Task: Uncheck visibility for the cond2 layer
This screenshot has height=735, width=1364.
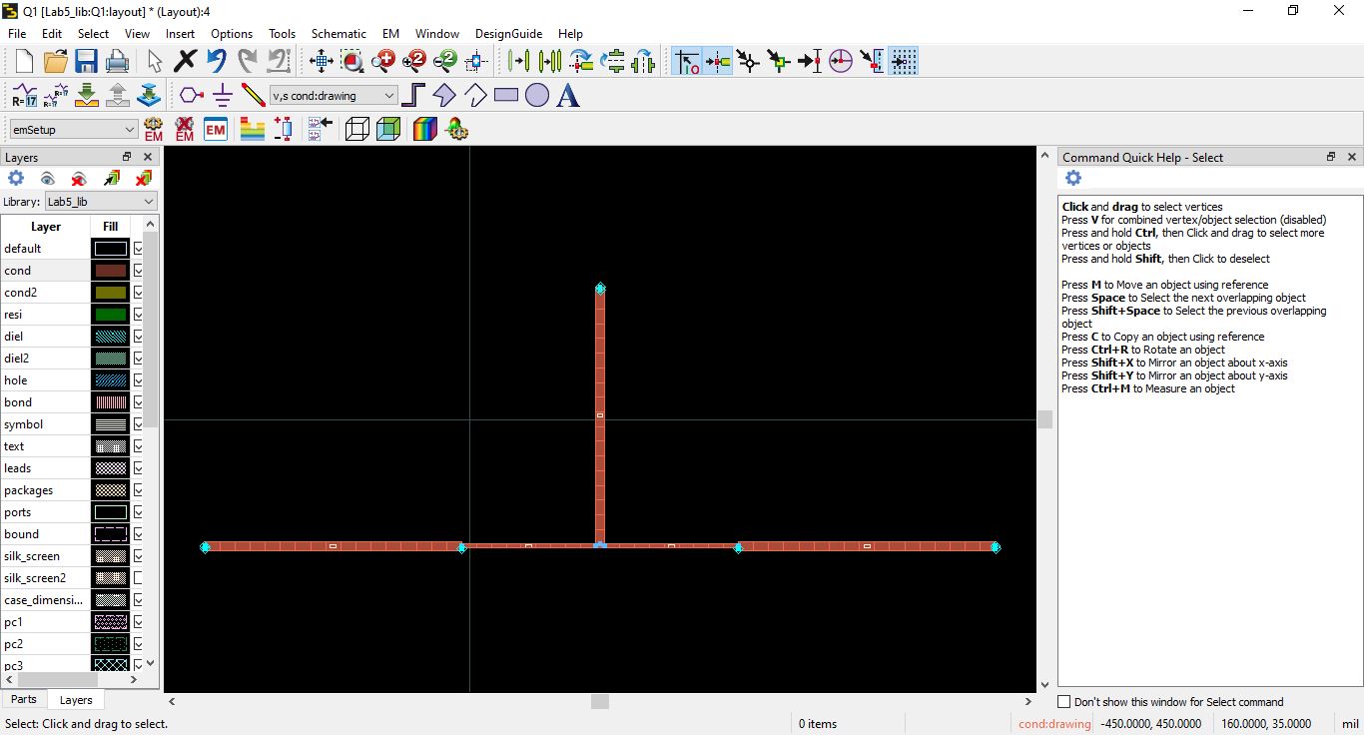Action: tap(137, 292)
